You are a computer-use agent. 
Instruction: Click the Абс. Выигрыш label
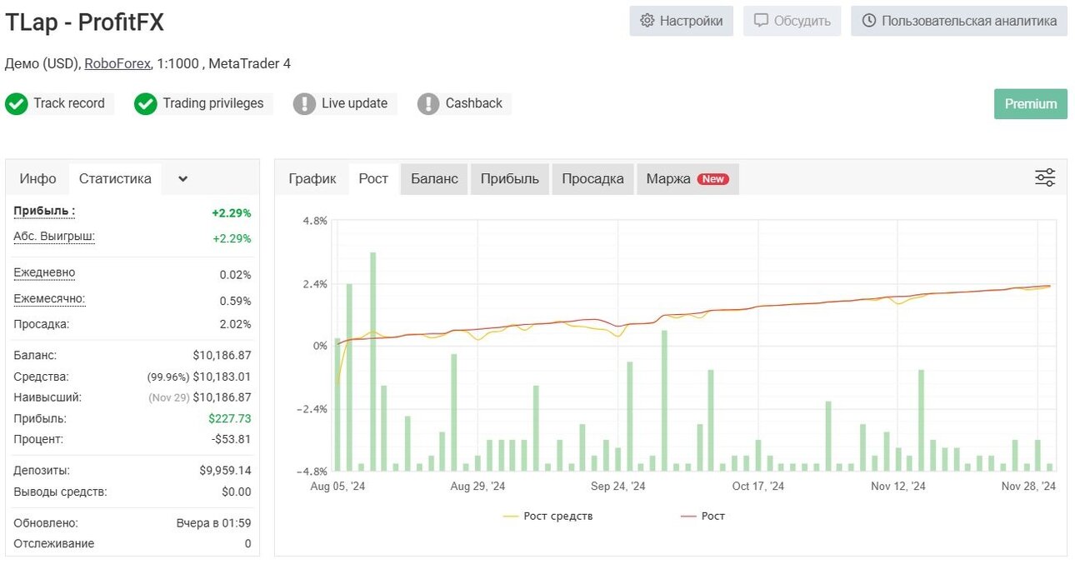click(54, 237)
